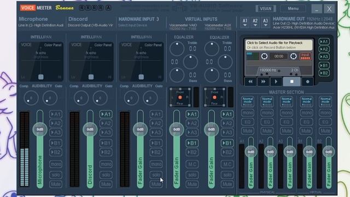Click the Microphone Intellipan position square

[x=41, y=77]
